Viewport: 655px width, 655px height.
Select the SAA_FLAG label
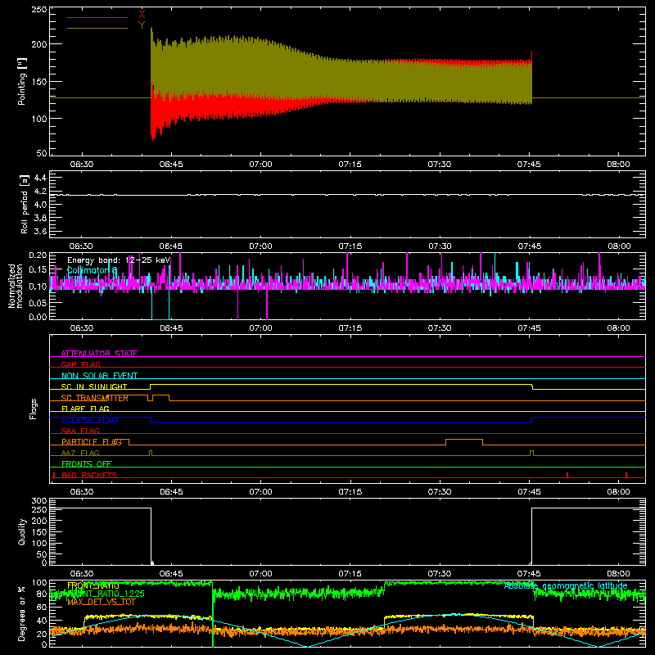80,431
